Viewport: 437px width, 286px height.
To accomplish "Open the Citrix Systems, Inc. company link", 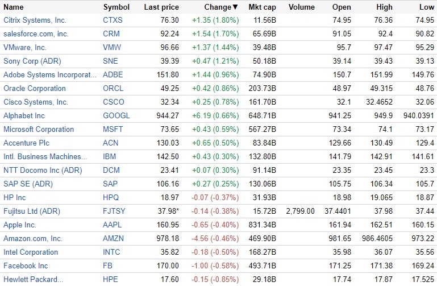I will (35, 20).
